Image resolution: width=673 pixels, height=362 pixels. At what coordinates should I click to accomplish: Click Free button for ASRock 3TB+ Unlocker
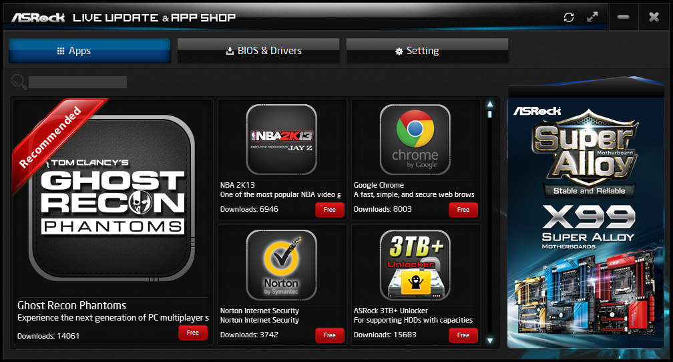(x=463, y=335)
